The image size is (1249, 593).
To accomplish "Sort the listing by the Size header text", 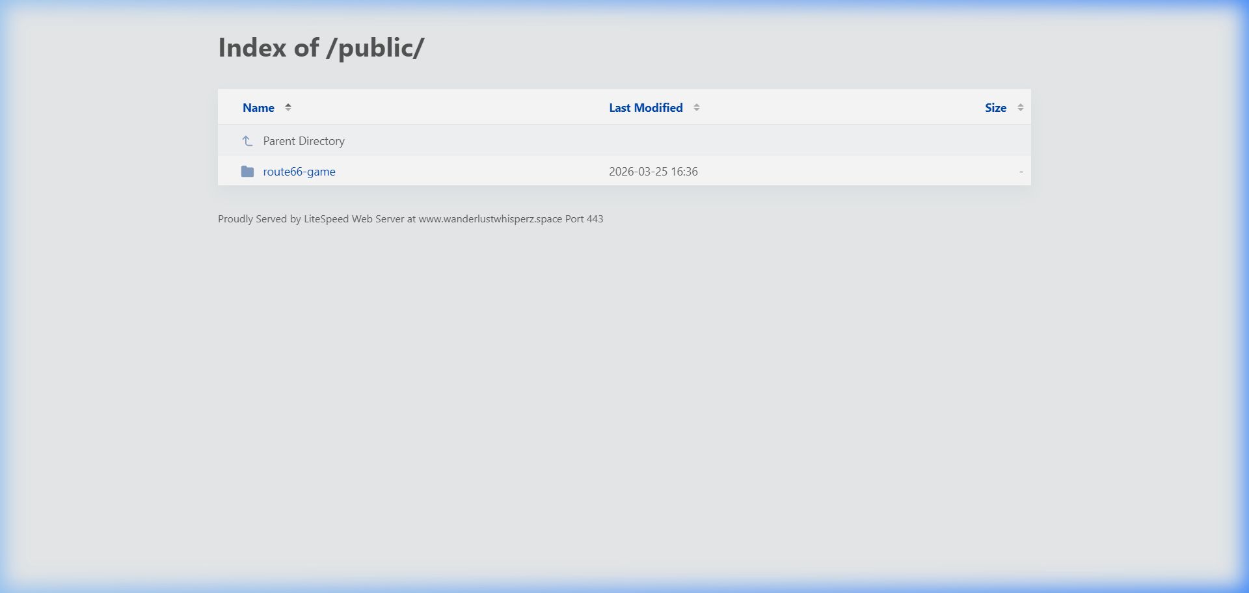I will point(995,108).
